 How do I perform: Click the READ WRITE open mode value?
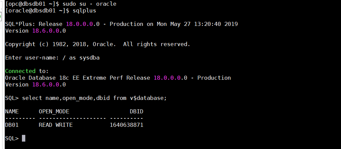pyautogui.click(x=56, y=125)
